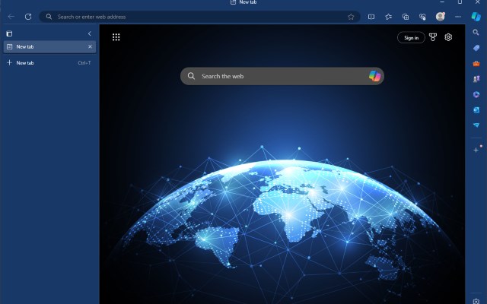The image size is (487, 304).
Task: Click the Sign in button
Action: [x=411, y=37]
